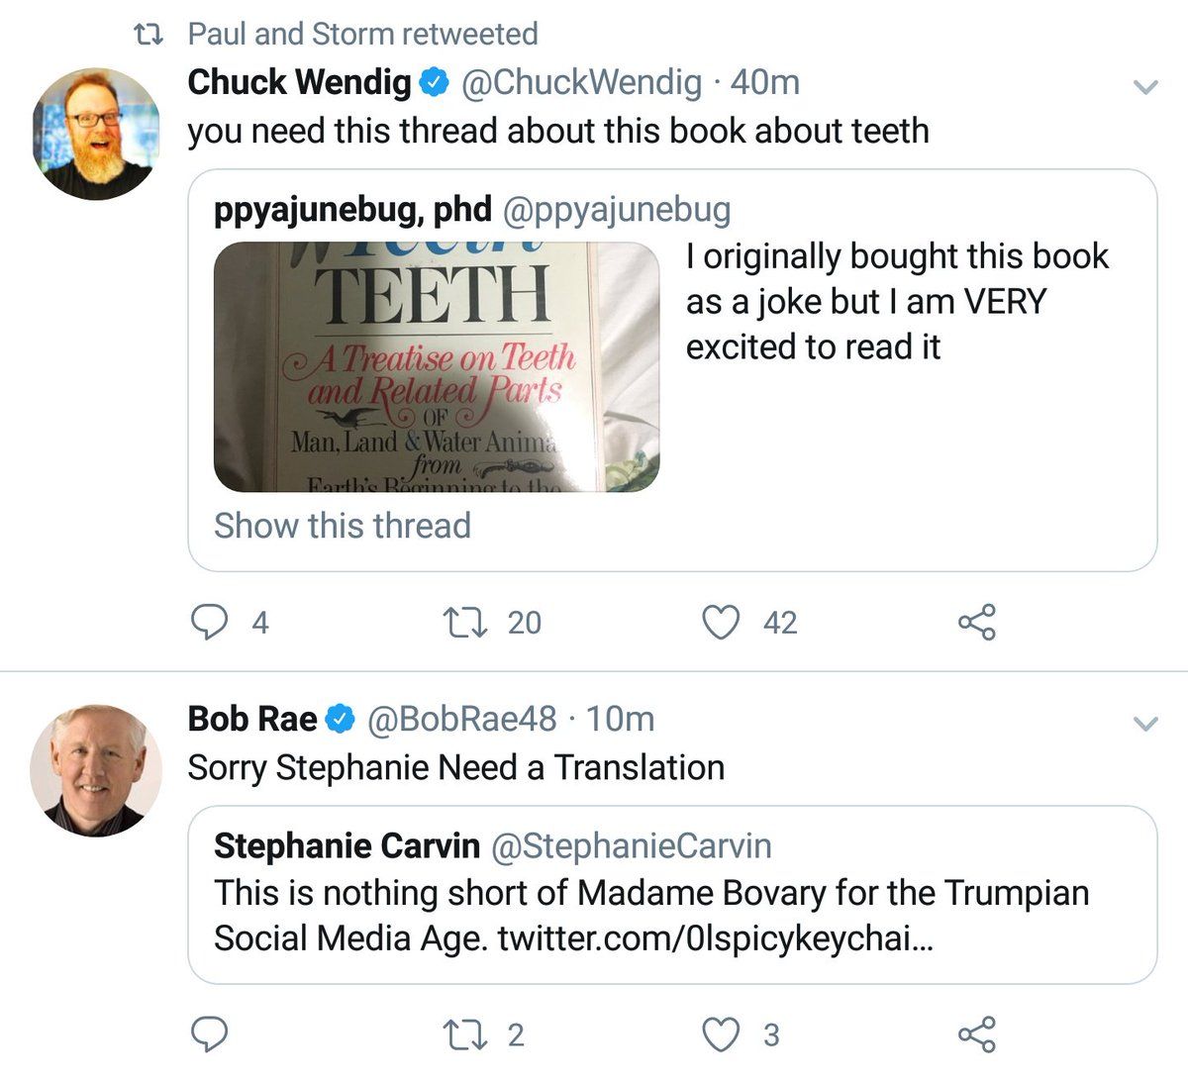Reply to Chuck Wendig's tweet
Viewport: 1188px width, 1083px height.
pos(209,623)
